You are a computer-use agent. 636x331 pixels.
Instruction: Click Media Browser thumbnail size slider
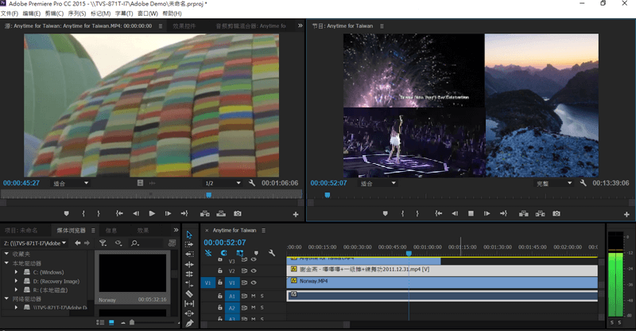(x=132, y=322)
